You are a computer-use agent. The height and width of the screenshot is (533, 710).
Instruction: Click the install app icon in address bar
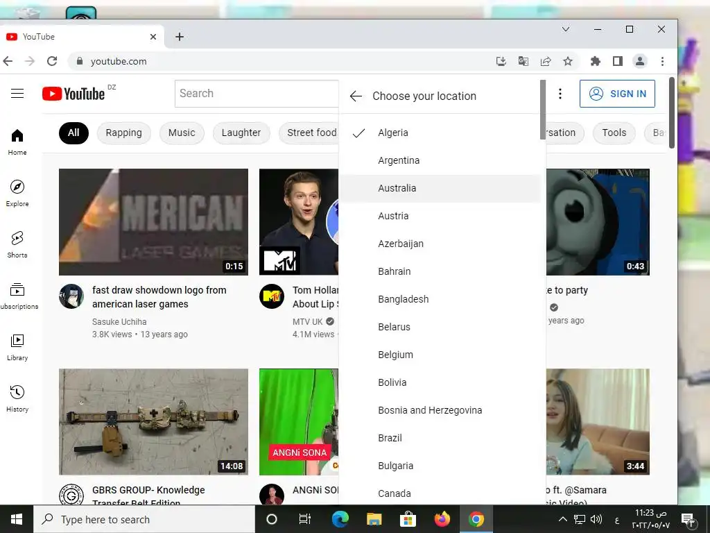501,61
